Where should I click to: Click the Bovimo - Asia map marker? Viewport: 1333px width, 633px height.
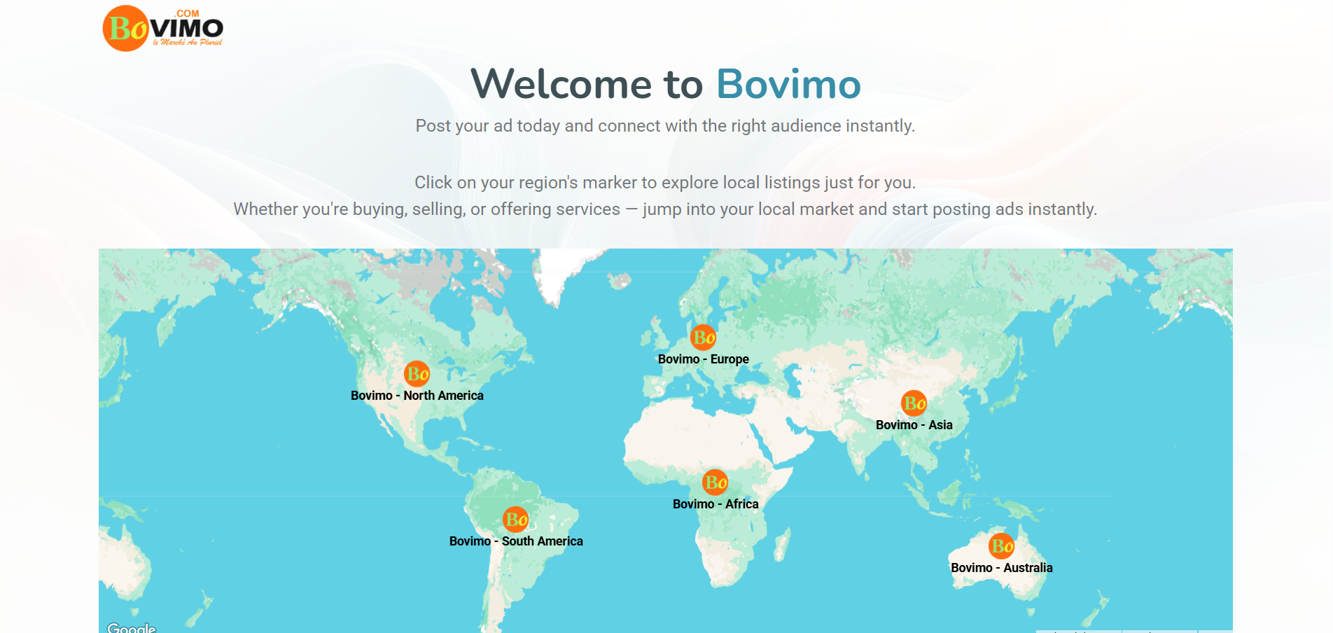[x=914, y=403]
